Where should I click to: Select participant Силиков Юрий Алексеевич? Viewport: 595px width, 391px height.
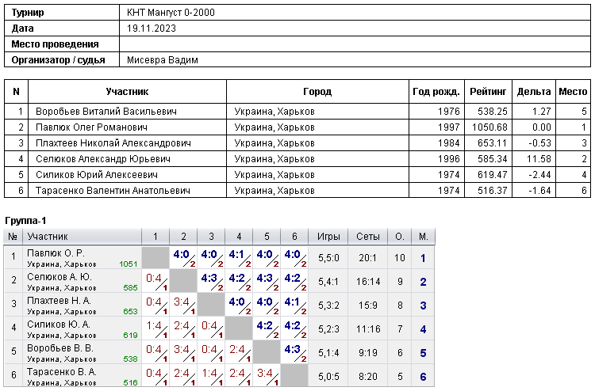[x=97, y=175]
